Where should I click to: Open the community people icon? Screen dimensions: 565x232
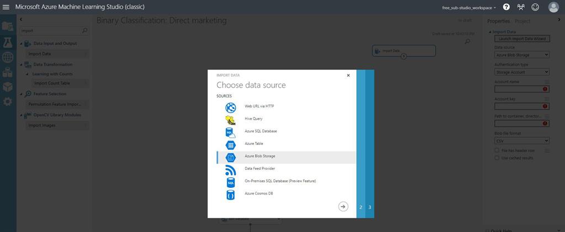point(521,7)
